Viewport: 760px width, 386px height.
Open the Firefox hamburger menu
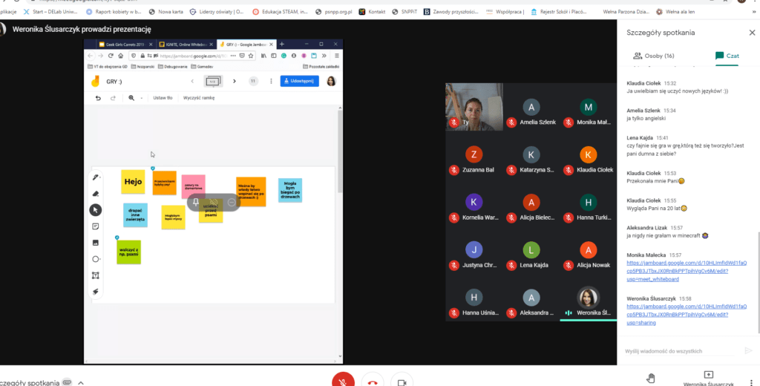(336, 56)
